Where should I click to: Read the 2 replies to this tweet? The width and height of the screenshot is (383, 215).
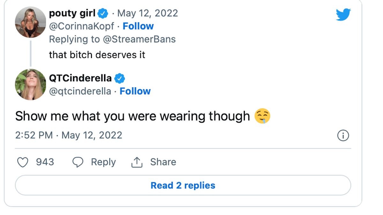[183, 185]
